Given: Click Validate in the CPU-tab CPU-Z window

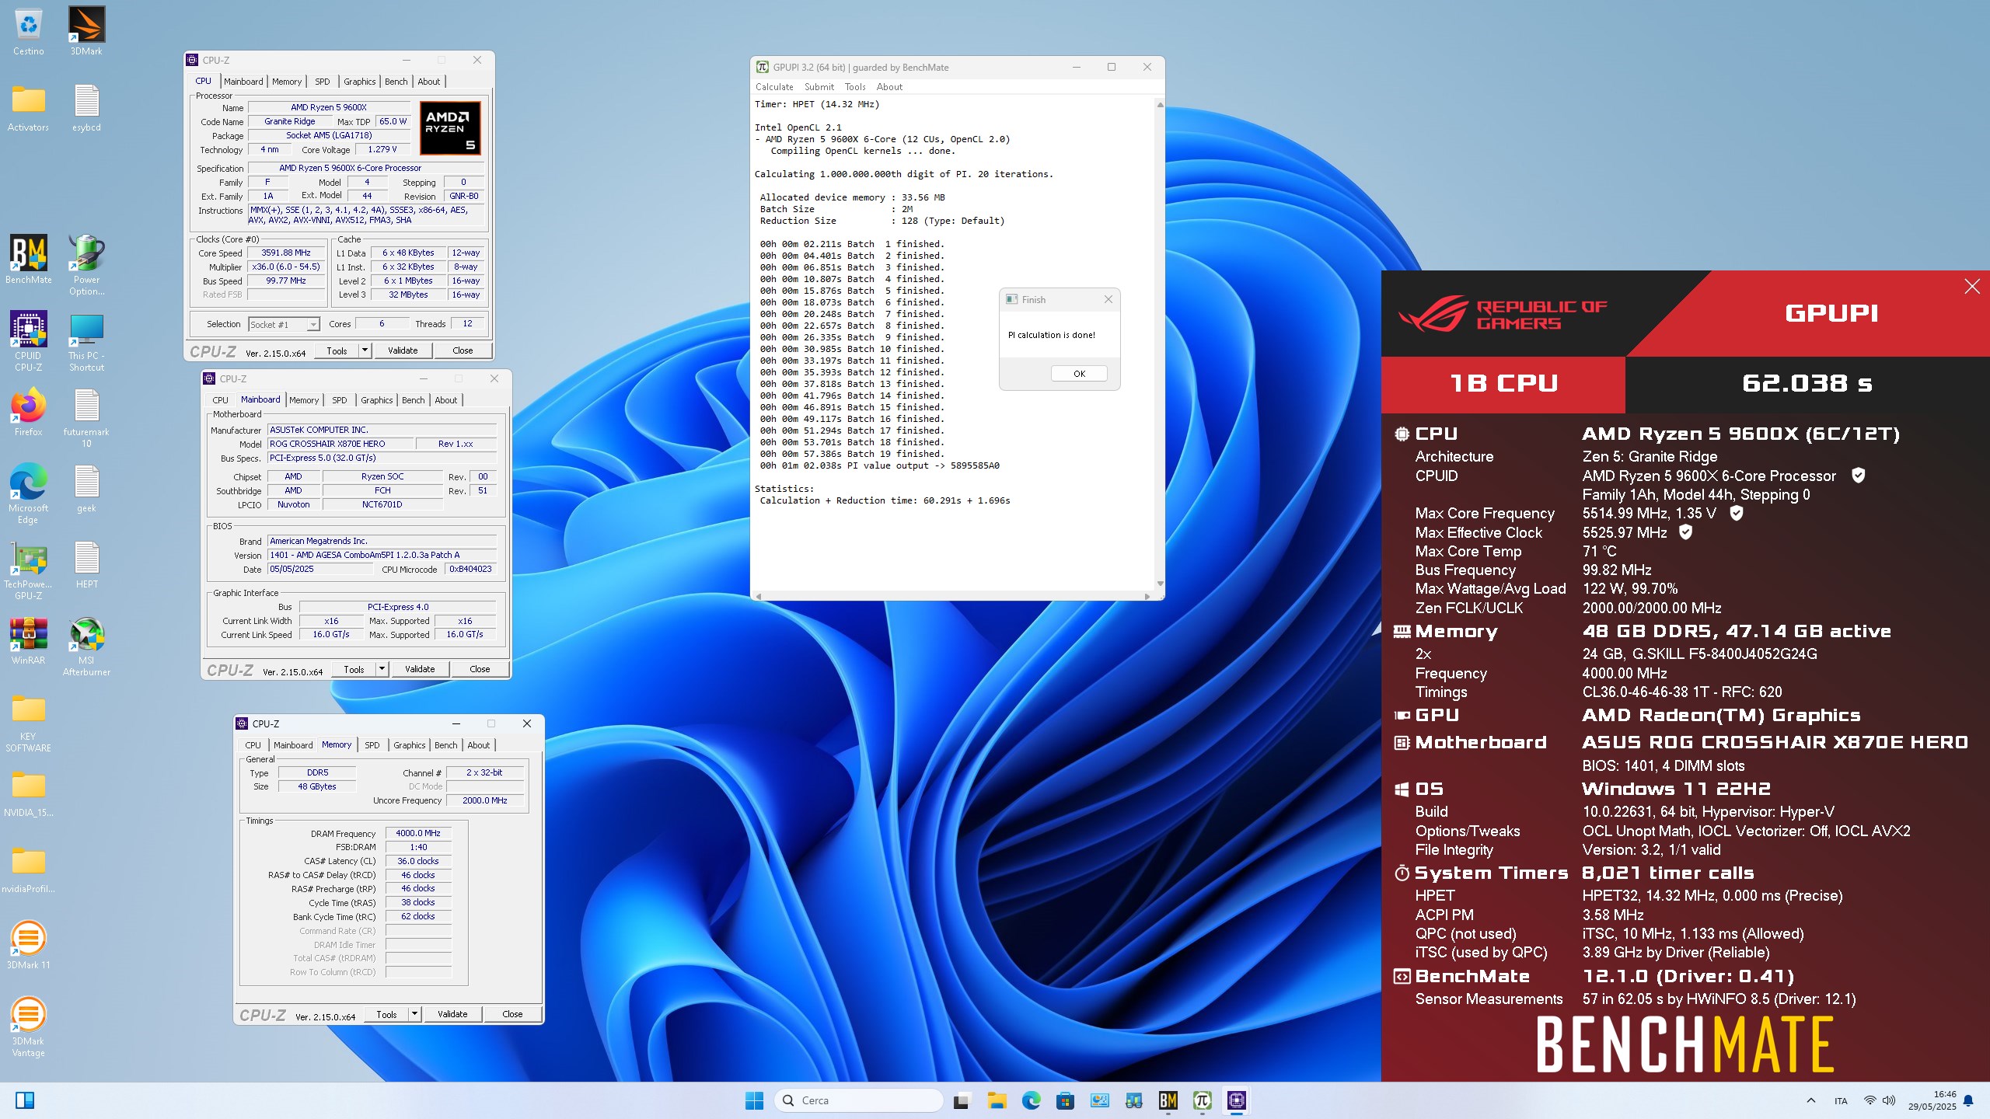Looking at the screenshot, I should point(403,350).
